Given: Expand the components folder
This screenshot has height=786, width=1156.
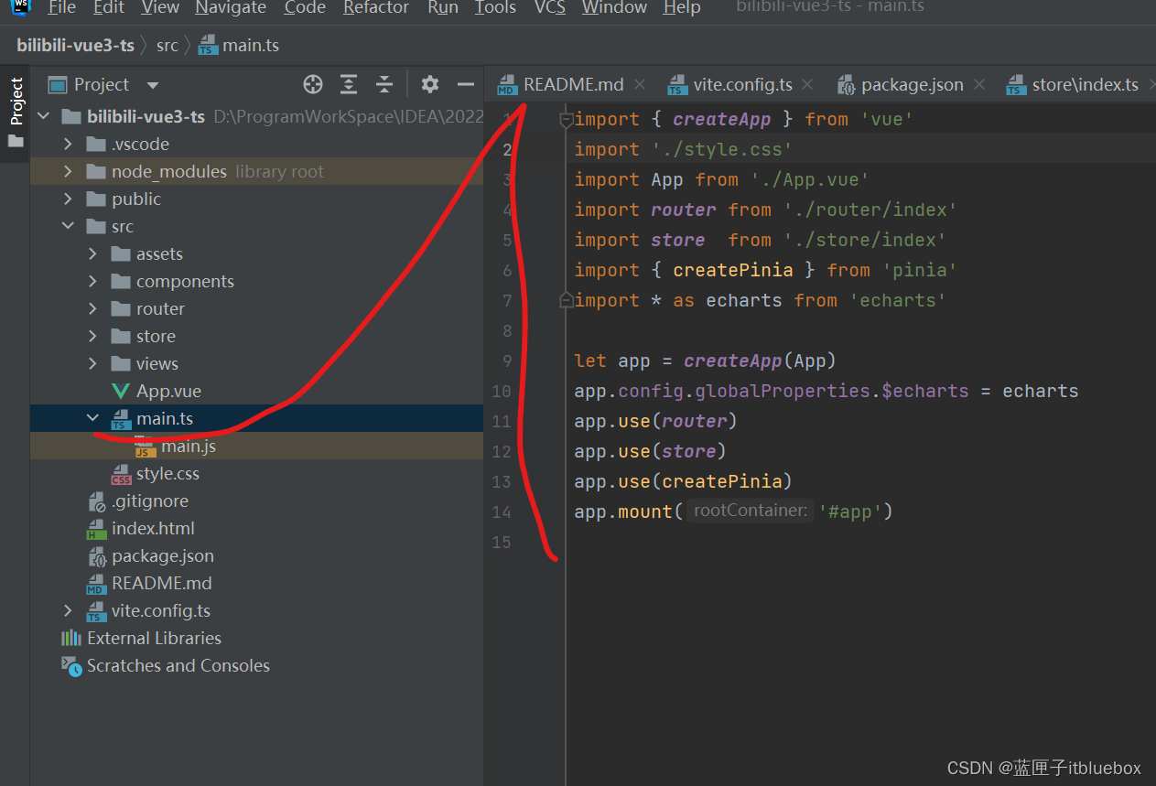Looking at the screenshot, I should point(92,282).
